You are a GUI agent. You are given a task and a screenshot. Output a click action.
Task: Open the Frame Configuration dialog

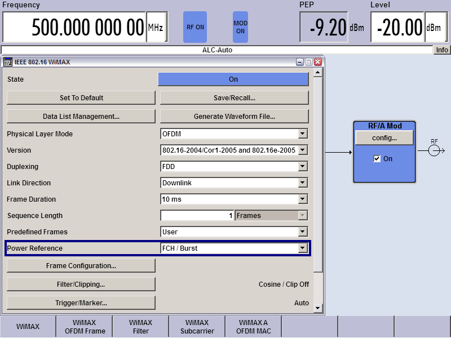81,265
